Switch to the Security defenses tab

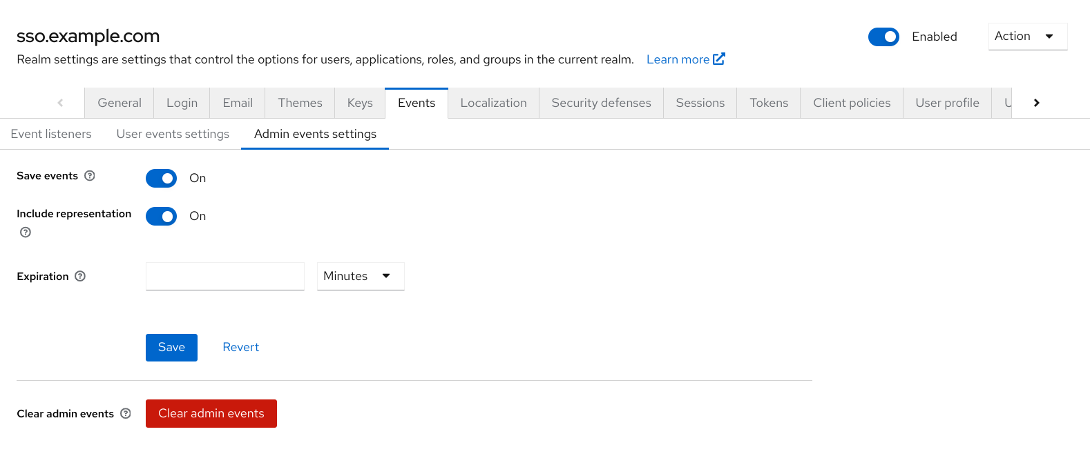[x=601, y=103]
